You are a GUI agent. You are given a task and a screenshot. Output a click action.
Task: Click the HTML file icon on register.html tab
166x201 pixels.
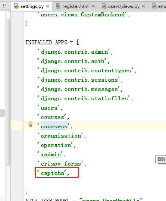click(58, 6)
